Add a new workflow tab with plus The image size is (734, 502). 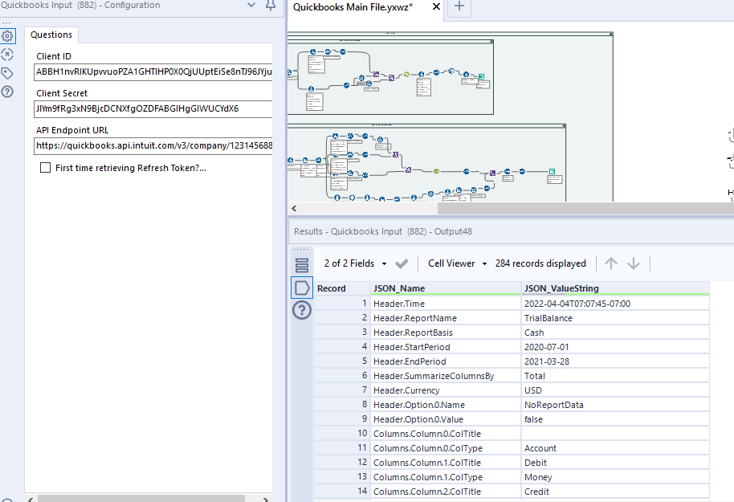click(x=459, y=7)
